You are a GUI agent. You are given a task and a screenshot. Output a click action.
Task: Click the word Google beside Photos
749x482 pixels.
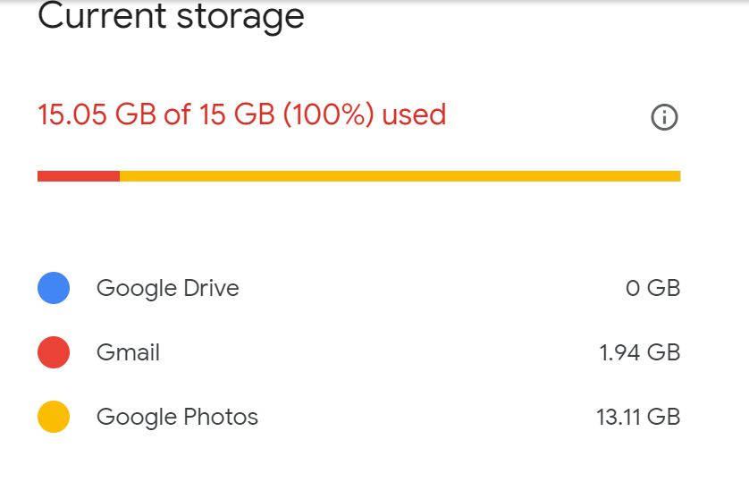[x=136, y=417]
